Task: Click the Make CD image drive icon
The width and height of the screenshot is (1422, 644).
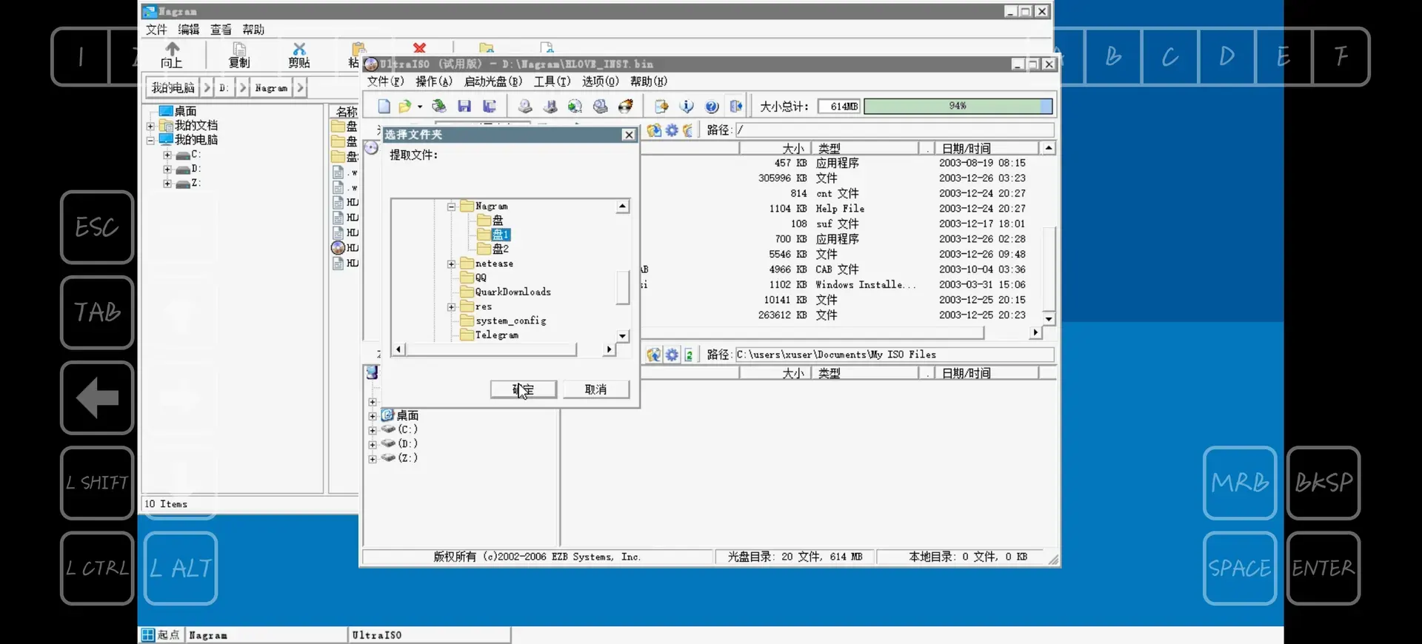Action: tap(525, 107)
